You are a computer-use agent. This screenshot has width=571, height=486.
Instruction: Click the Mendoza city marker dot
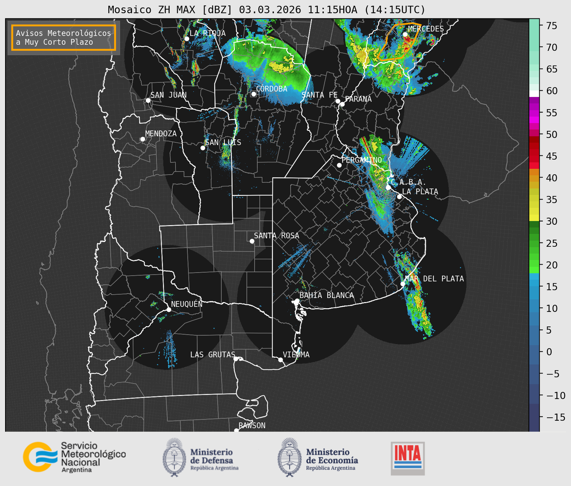[143, 139]
